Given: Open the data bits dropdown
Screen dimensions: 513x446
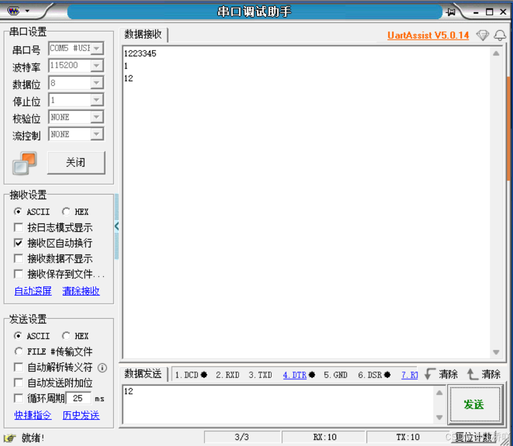Looking at the screenshot, I should (x=96, y=83).
